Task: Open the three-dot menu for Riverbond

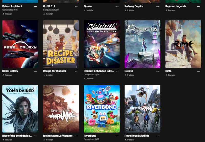Action: click(x=117, y=136)
